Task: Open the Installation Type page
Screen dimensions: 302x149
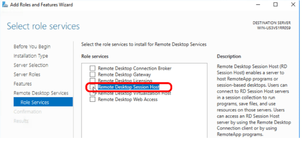Action: (31, 56)
